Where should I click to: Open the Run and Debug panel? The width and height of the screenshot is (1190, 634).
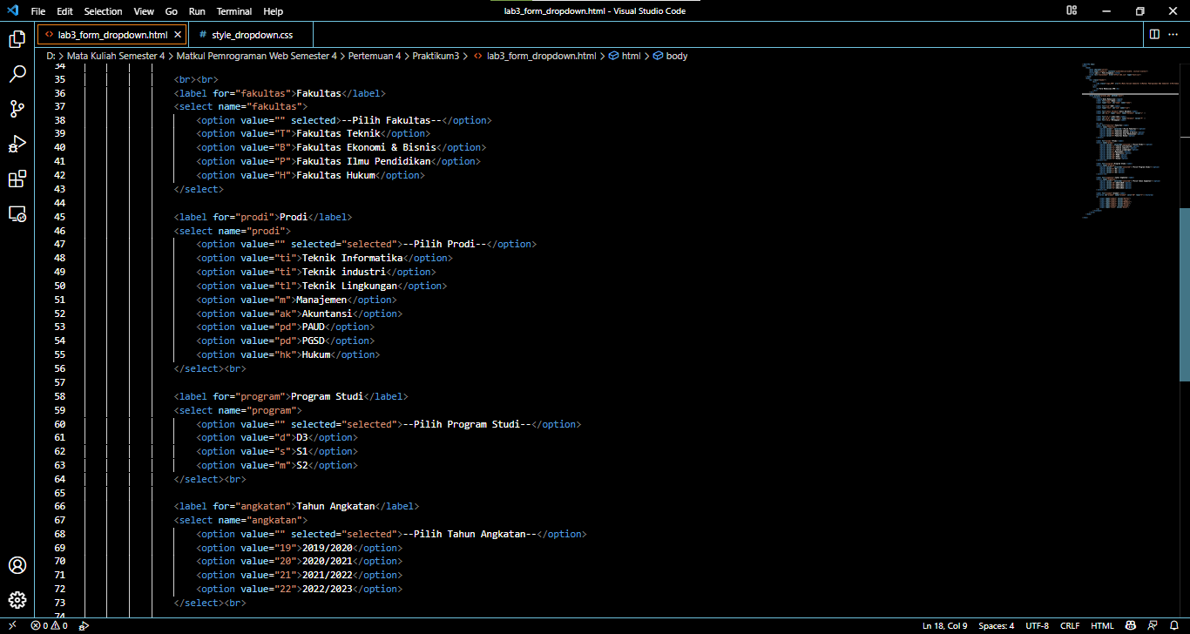(x=17, y=144)
